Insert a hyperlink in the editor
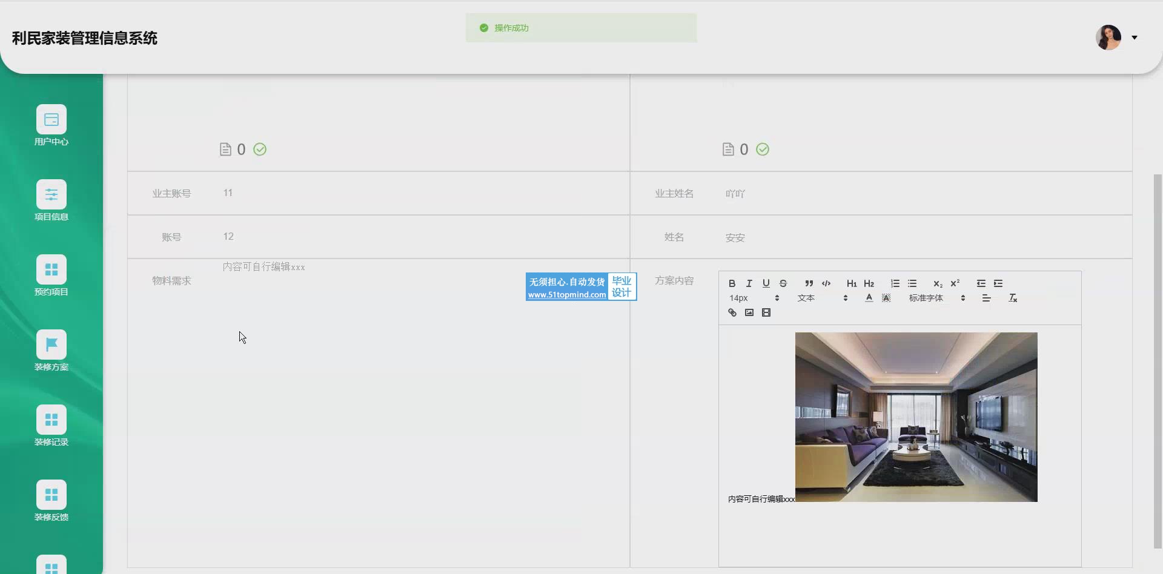1163x574 pixels. (732, 312)
